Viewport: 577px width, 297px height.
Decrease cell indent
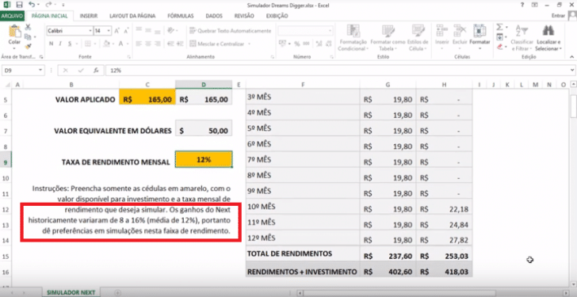click(x=170, y=44)
